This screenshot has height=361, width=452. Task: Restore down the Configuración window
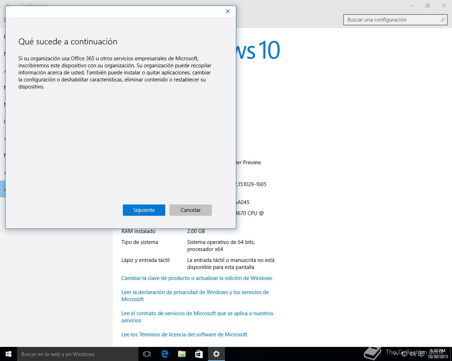tap(428, 6)
